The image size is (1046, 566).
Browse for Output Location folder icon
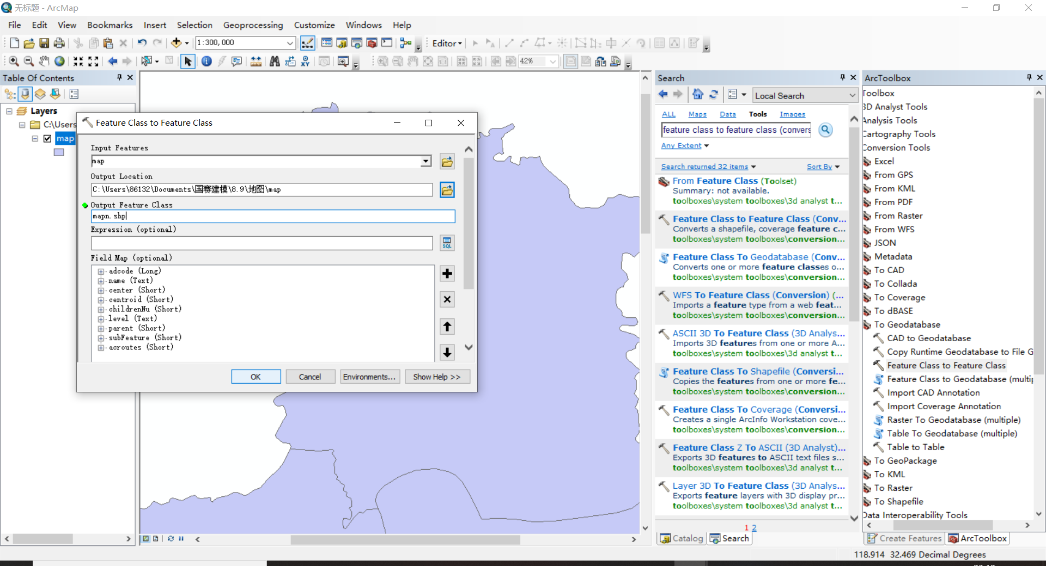447,190
